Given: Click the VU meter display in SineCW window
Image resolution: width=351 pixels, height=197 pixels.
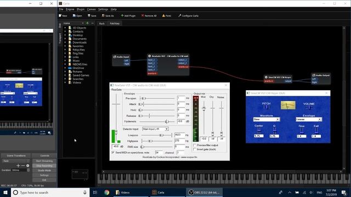Looking at the screenshot, I should [288, 105].
